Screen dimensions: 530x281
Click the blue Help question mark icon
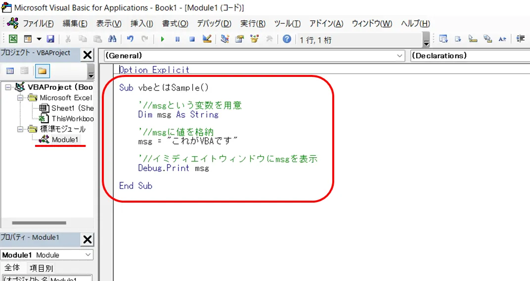point(287,39)
